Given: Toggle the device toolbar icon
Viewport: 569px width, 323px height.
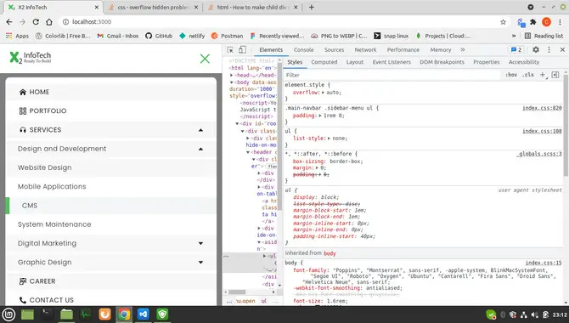Looking at the screenshot, I should [x=242, y=50].
